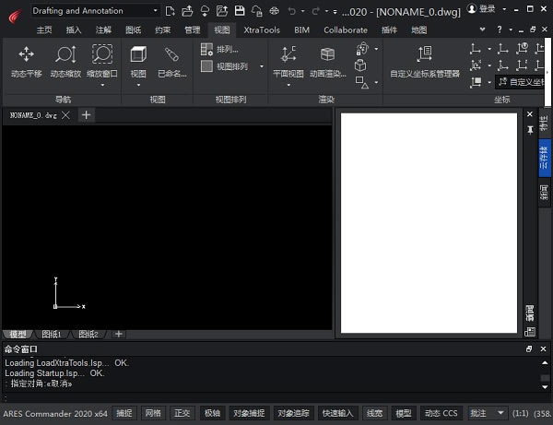The width and height of the screenshot is (553, 425).
Task: Click the save icon in quick access toolbar
Action: point(240,11)
